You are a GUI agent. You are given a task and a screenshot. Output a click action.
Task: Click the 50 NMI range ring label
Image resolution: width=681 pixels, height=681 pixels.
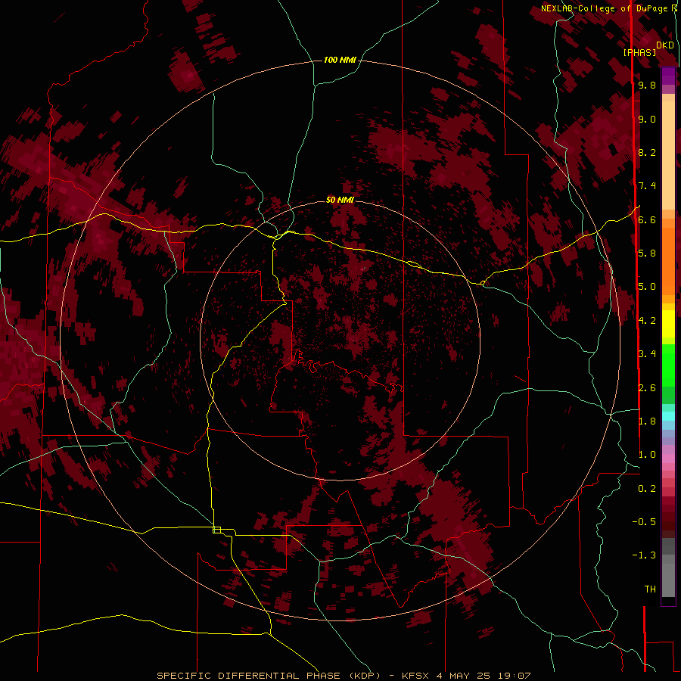340,200
